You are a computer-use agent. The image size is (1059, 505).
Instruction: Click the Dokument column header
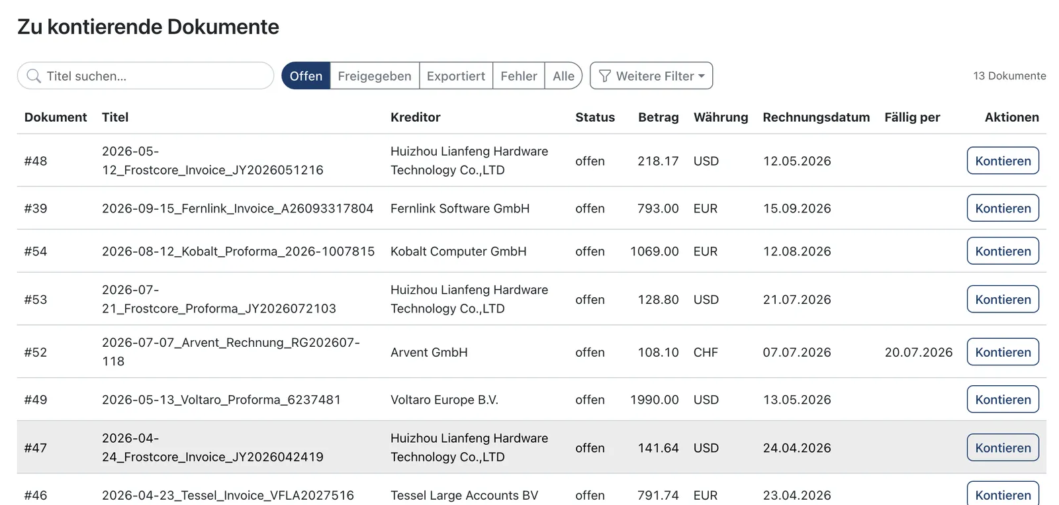tap(56, 117)
